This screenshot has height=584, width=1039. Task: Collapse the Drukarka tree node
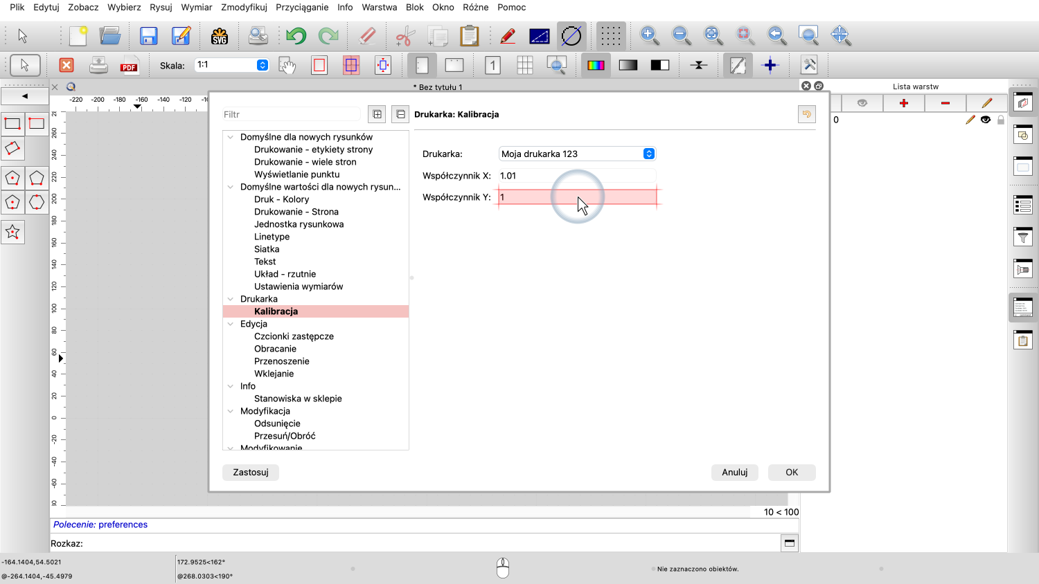pos(231,299)
